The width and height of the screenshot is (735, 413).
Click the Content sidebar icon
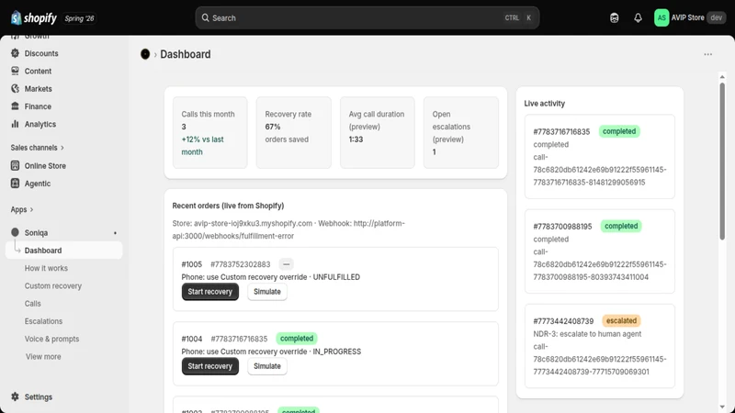15,71
